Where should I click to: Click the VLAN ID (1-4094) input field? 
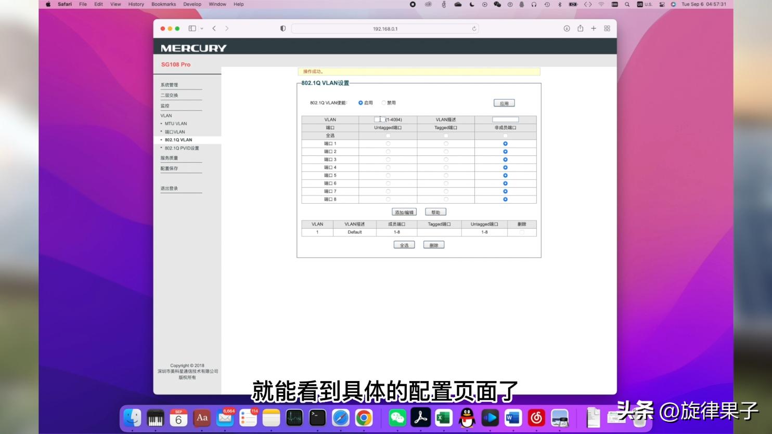(x=379, y=119)
